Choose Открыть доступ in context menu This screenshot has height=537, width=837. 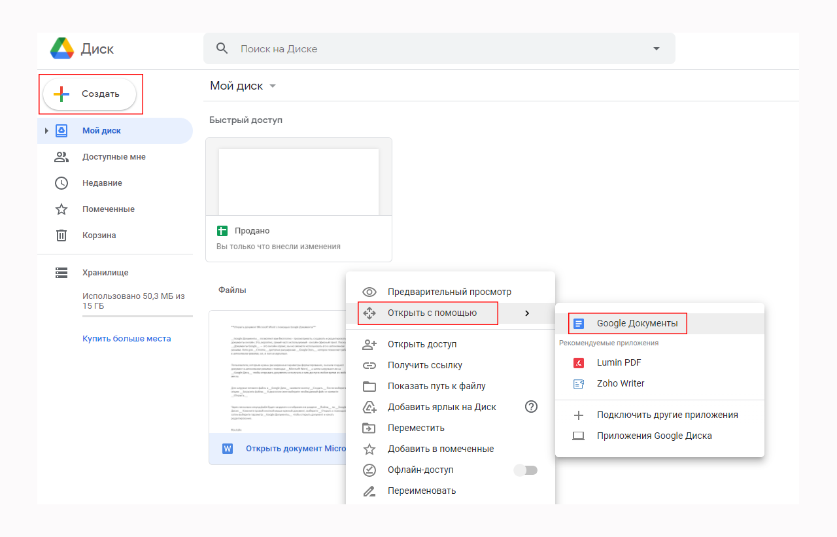[450, 344]
